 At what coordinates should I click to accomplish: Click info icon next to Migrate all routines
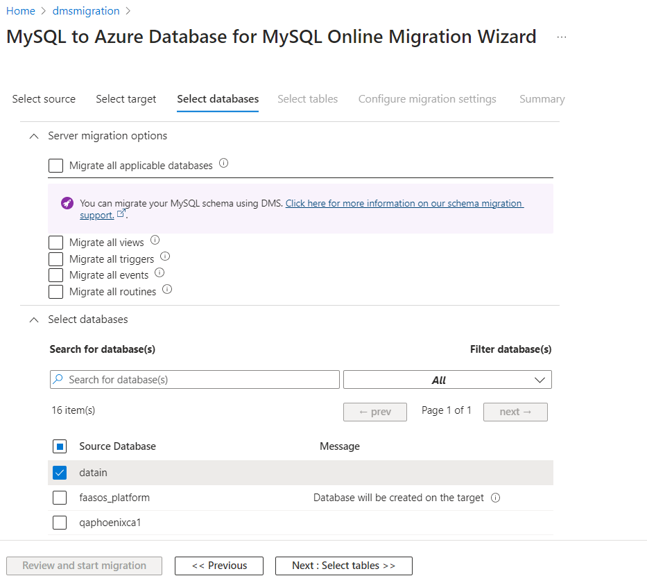167,290
